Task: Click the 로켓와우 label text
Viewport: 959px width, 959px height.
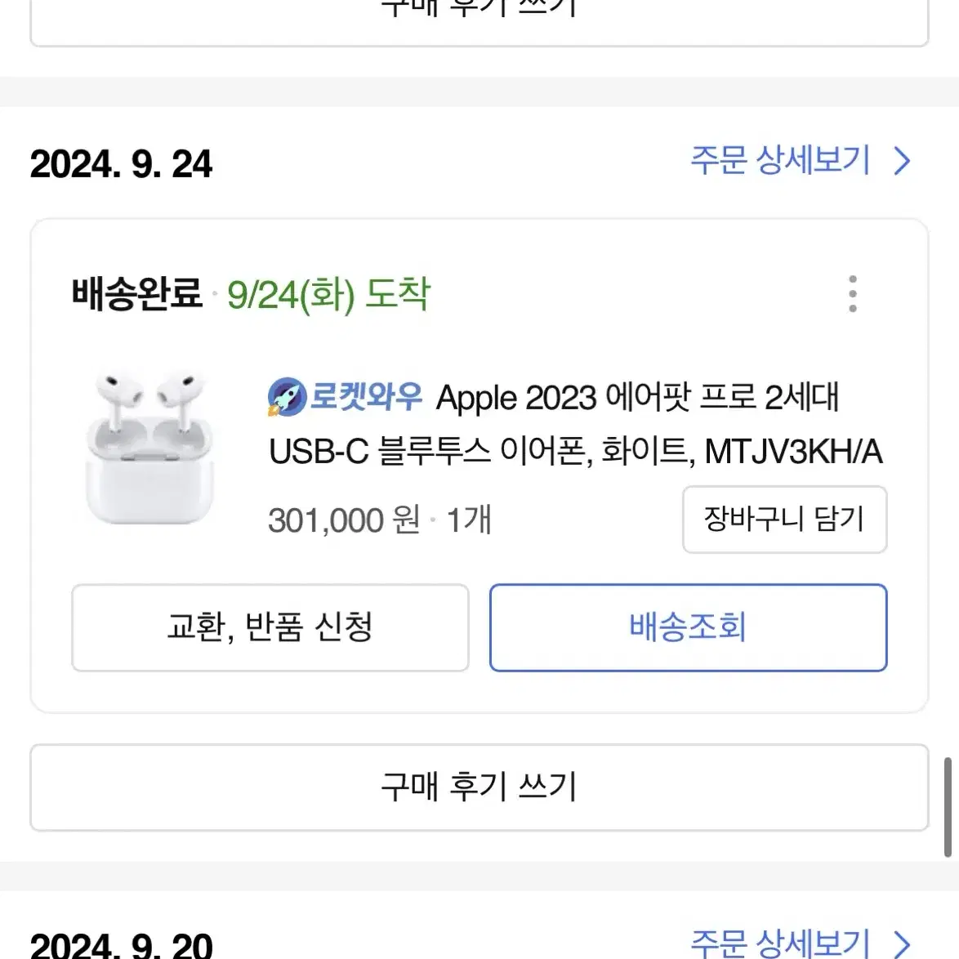Action: point(366,396)
